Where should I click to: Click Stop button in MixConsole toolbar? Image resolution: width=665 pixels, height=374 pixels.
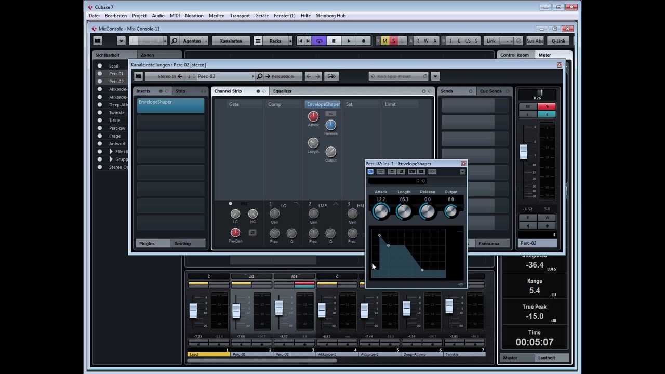(x=334, y=41)
